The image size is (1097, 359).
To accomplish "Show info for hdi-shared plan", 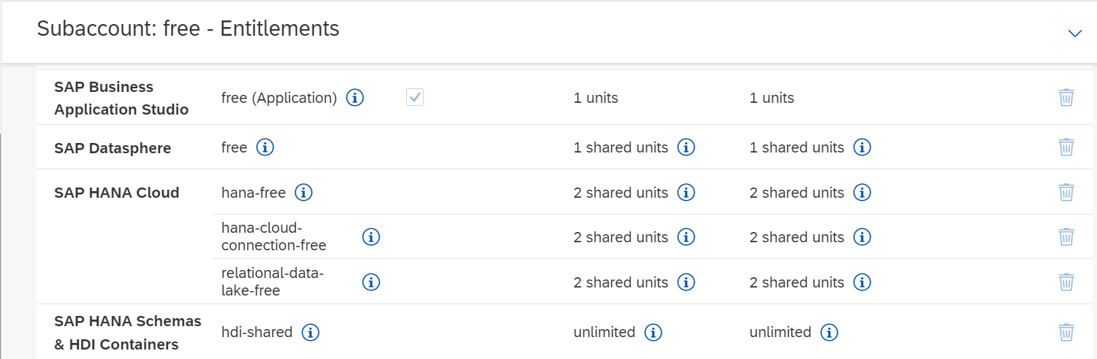I will 311,333.
